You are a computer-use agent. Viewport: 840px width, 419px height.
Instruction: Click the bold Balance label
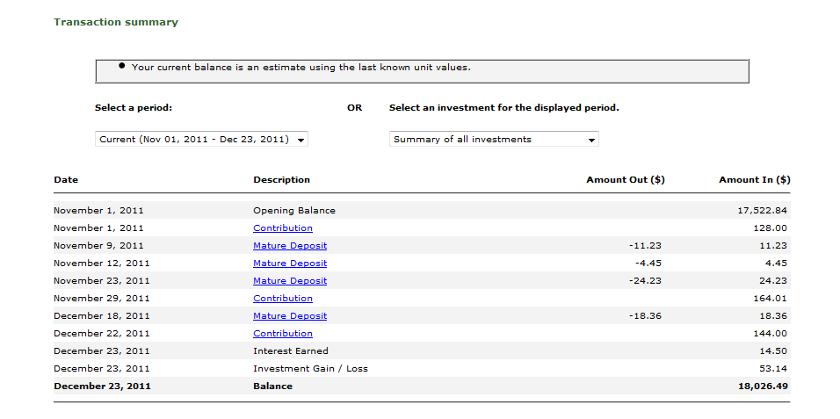tap(272, 386)
